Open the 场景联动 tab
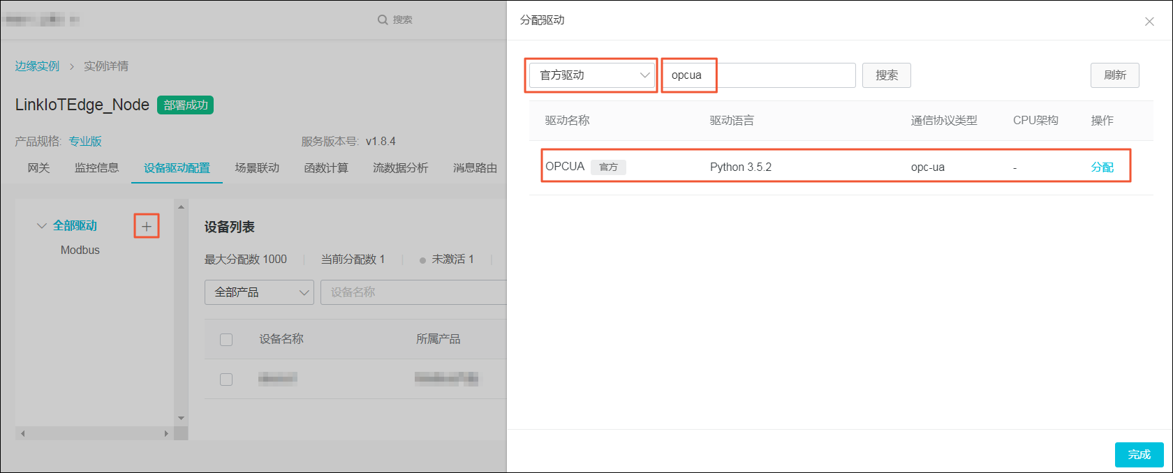Screen dimensions: 1173x473 pyautogui.click(x=257, y=168)
